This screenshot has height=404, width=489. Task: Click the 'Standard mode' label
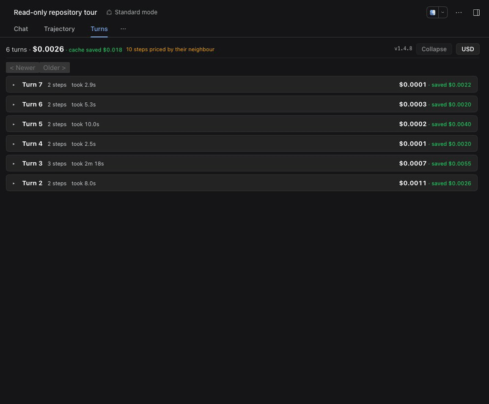pos(136,12)
